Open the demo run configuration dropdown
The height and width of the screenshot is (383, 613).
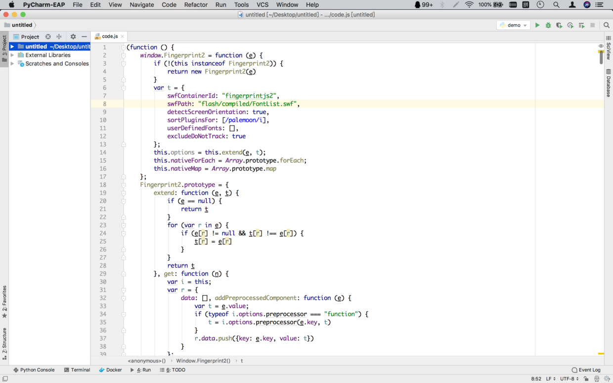(x=513, y=25)
